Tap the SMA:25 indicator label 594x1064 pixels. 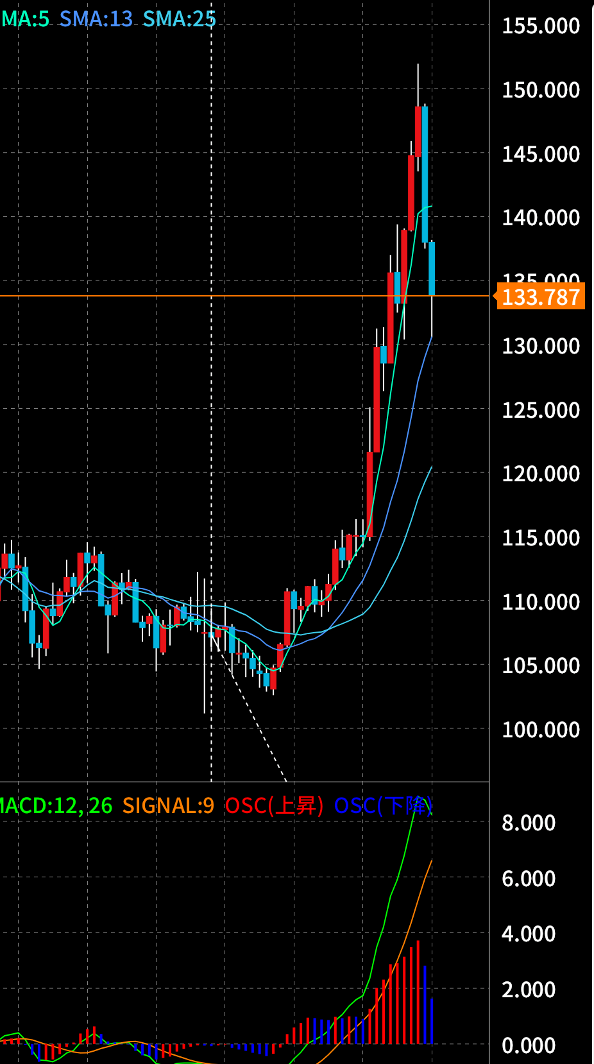180,19
